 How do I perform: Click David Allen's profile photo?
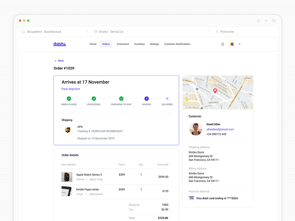[196, 129]
